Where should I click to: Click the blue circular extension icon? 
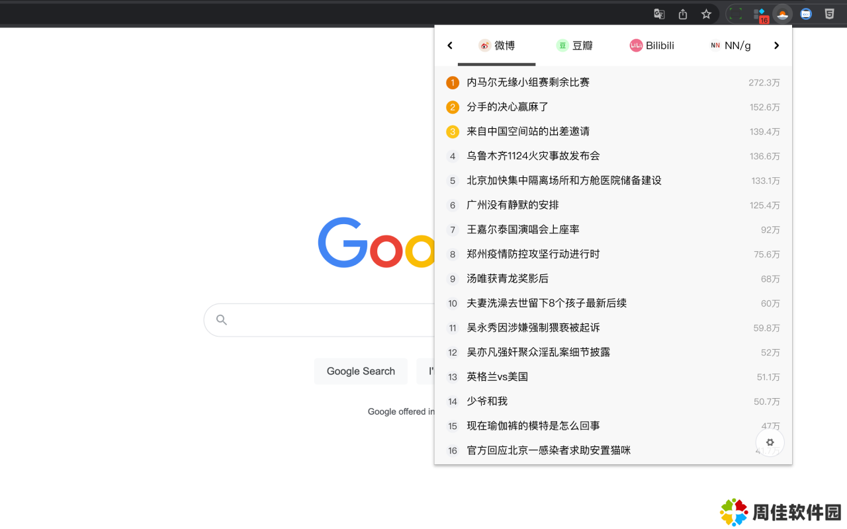click(x=806, y=14)
